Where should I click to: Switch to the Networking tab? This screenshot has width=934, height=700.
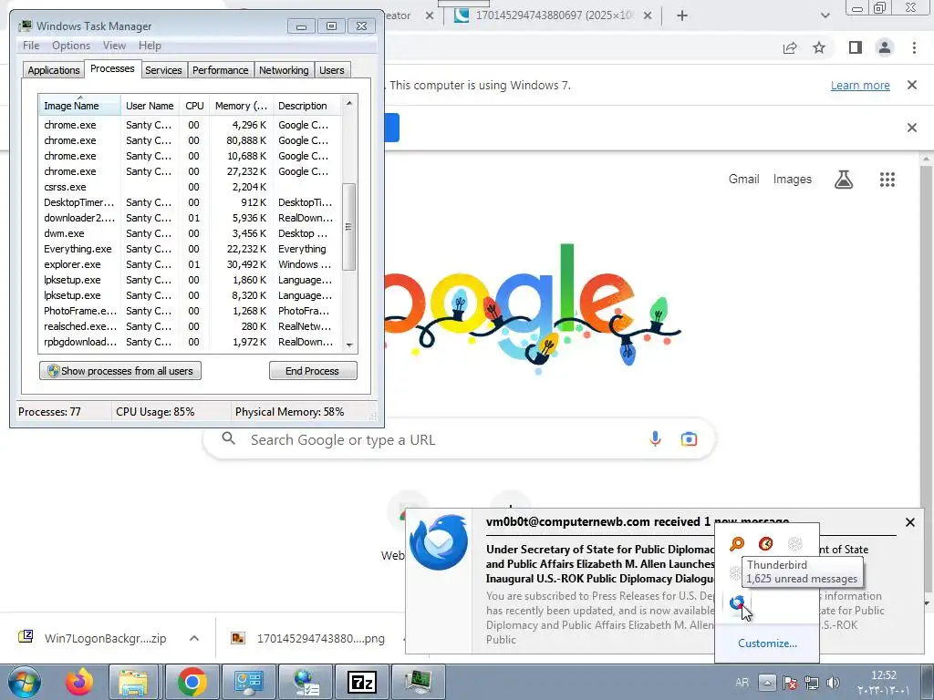point(284,70)
